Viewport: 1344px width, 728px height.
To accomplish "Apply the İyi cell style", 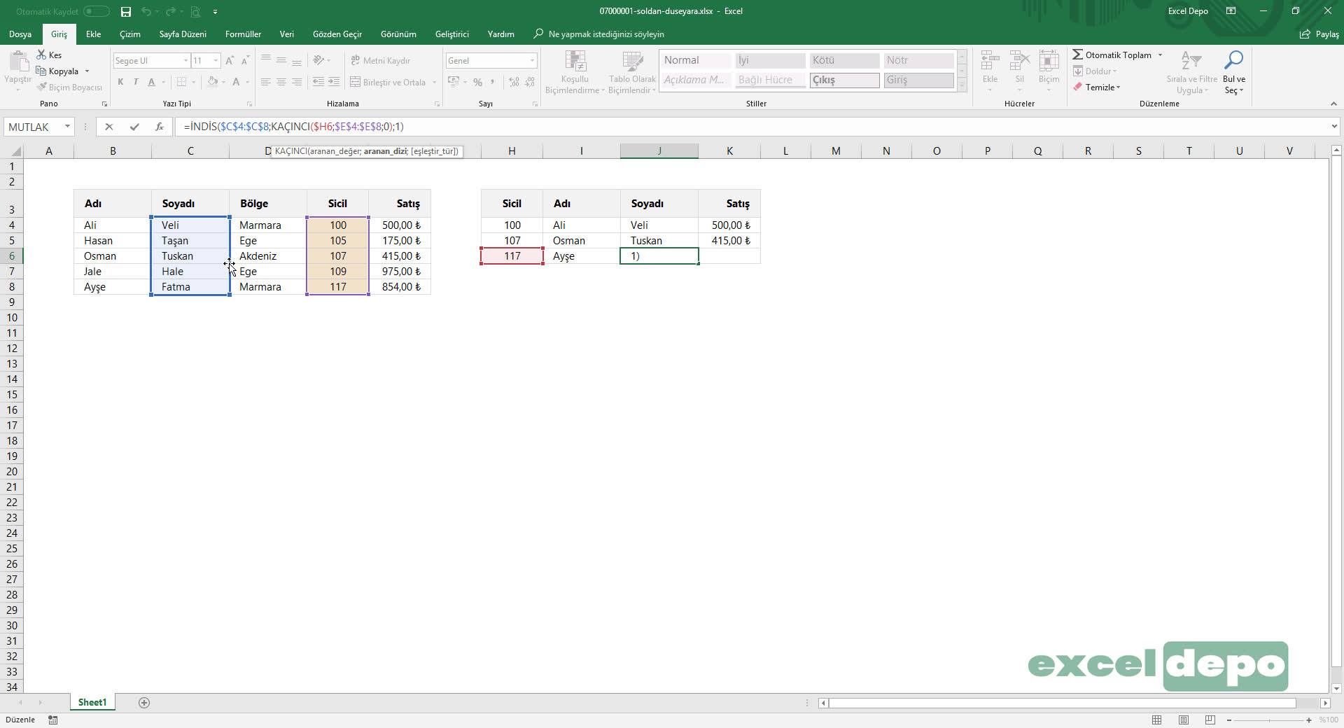I will 770,60.
